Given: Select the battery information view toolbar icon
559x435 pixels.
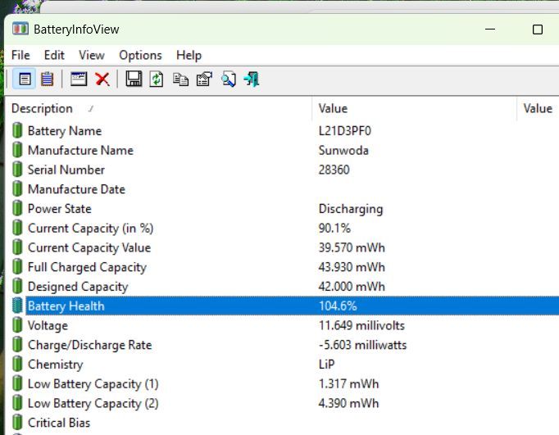Looking at the screenshot, I should click(25, 79).
